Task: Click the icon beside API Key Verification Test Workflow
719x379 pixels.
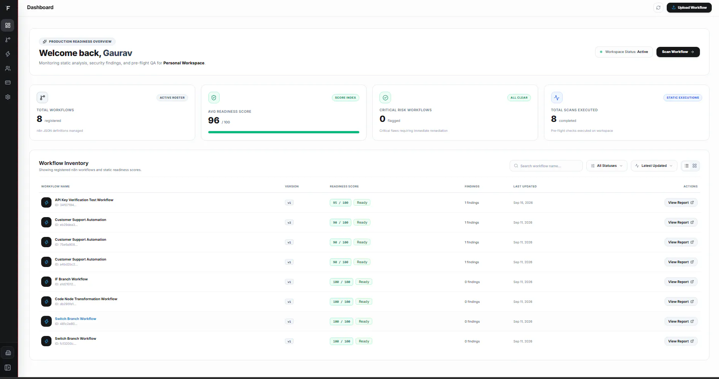Action: point(46,203)
